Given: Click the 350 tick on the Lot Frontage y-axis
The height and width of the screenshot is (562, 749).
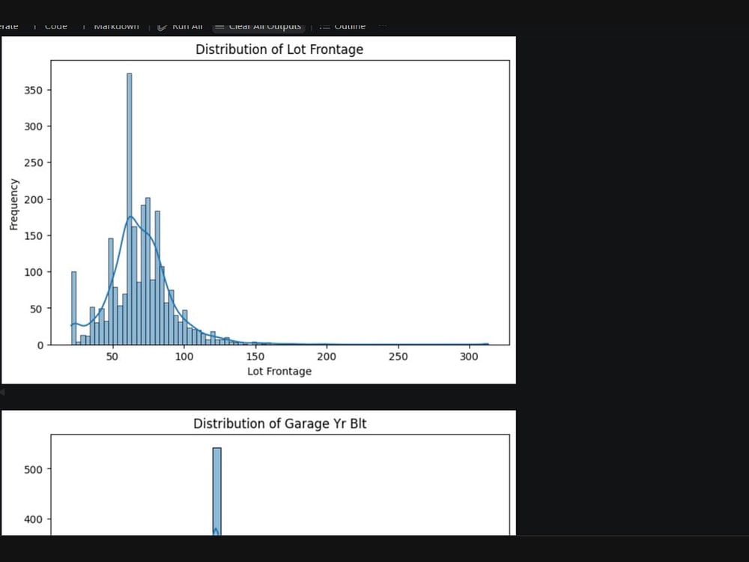Looking at the screenshot, I should point(34,91).
